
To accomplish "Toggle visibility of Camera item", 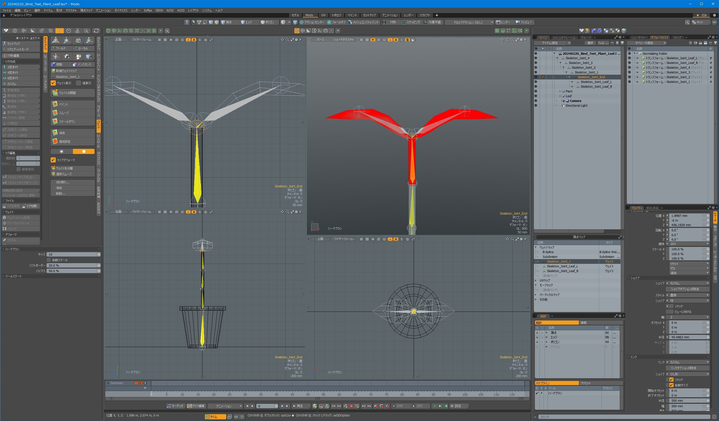I will [536, 101].
